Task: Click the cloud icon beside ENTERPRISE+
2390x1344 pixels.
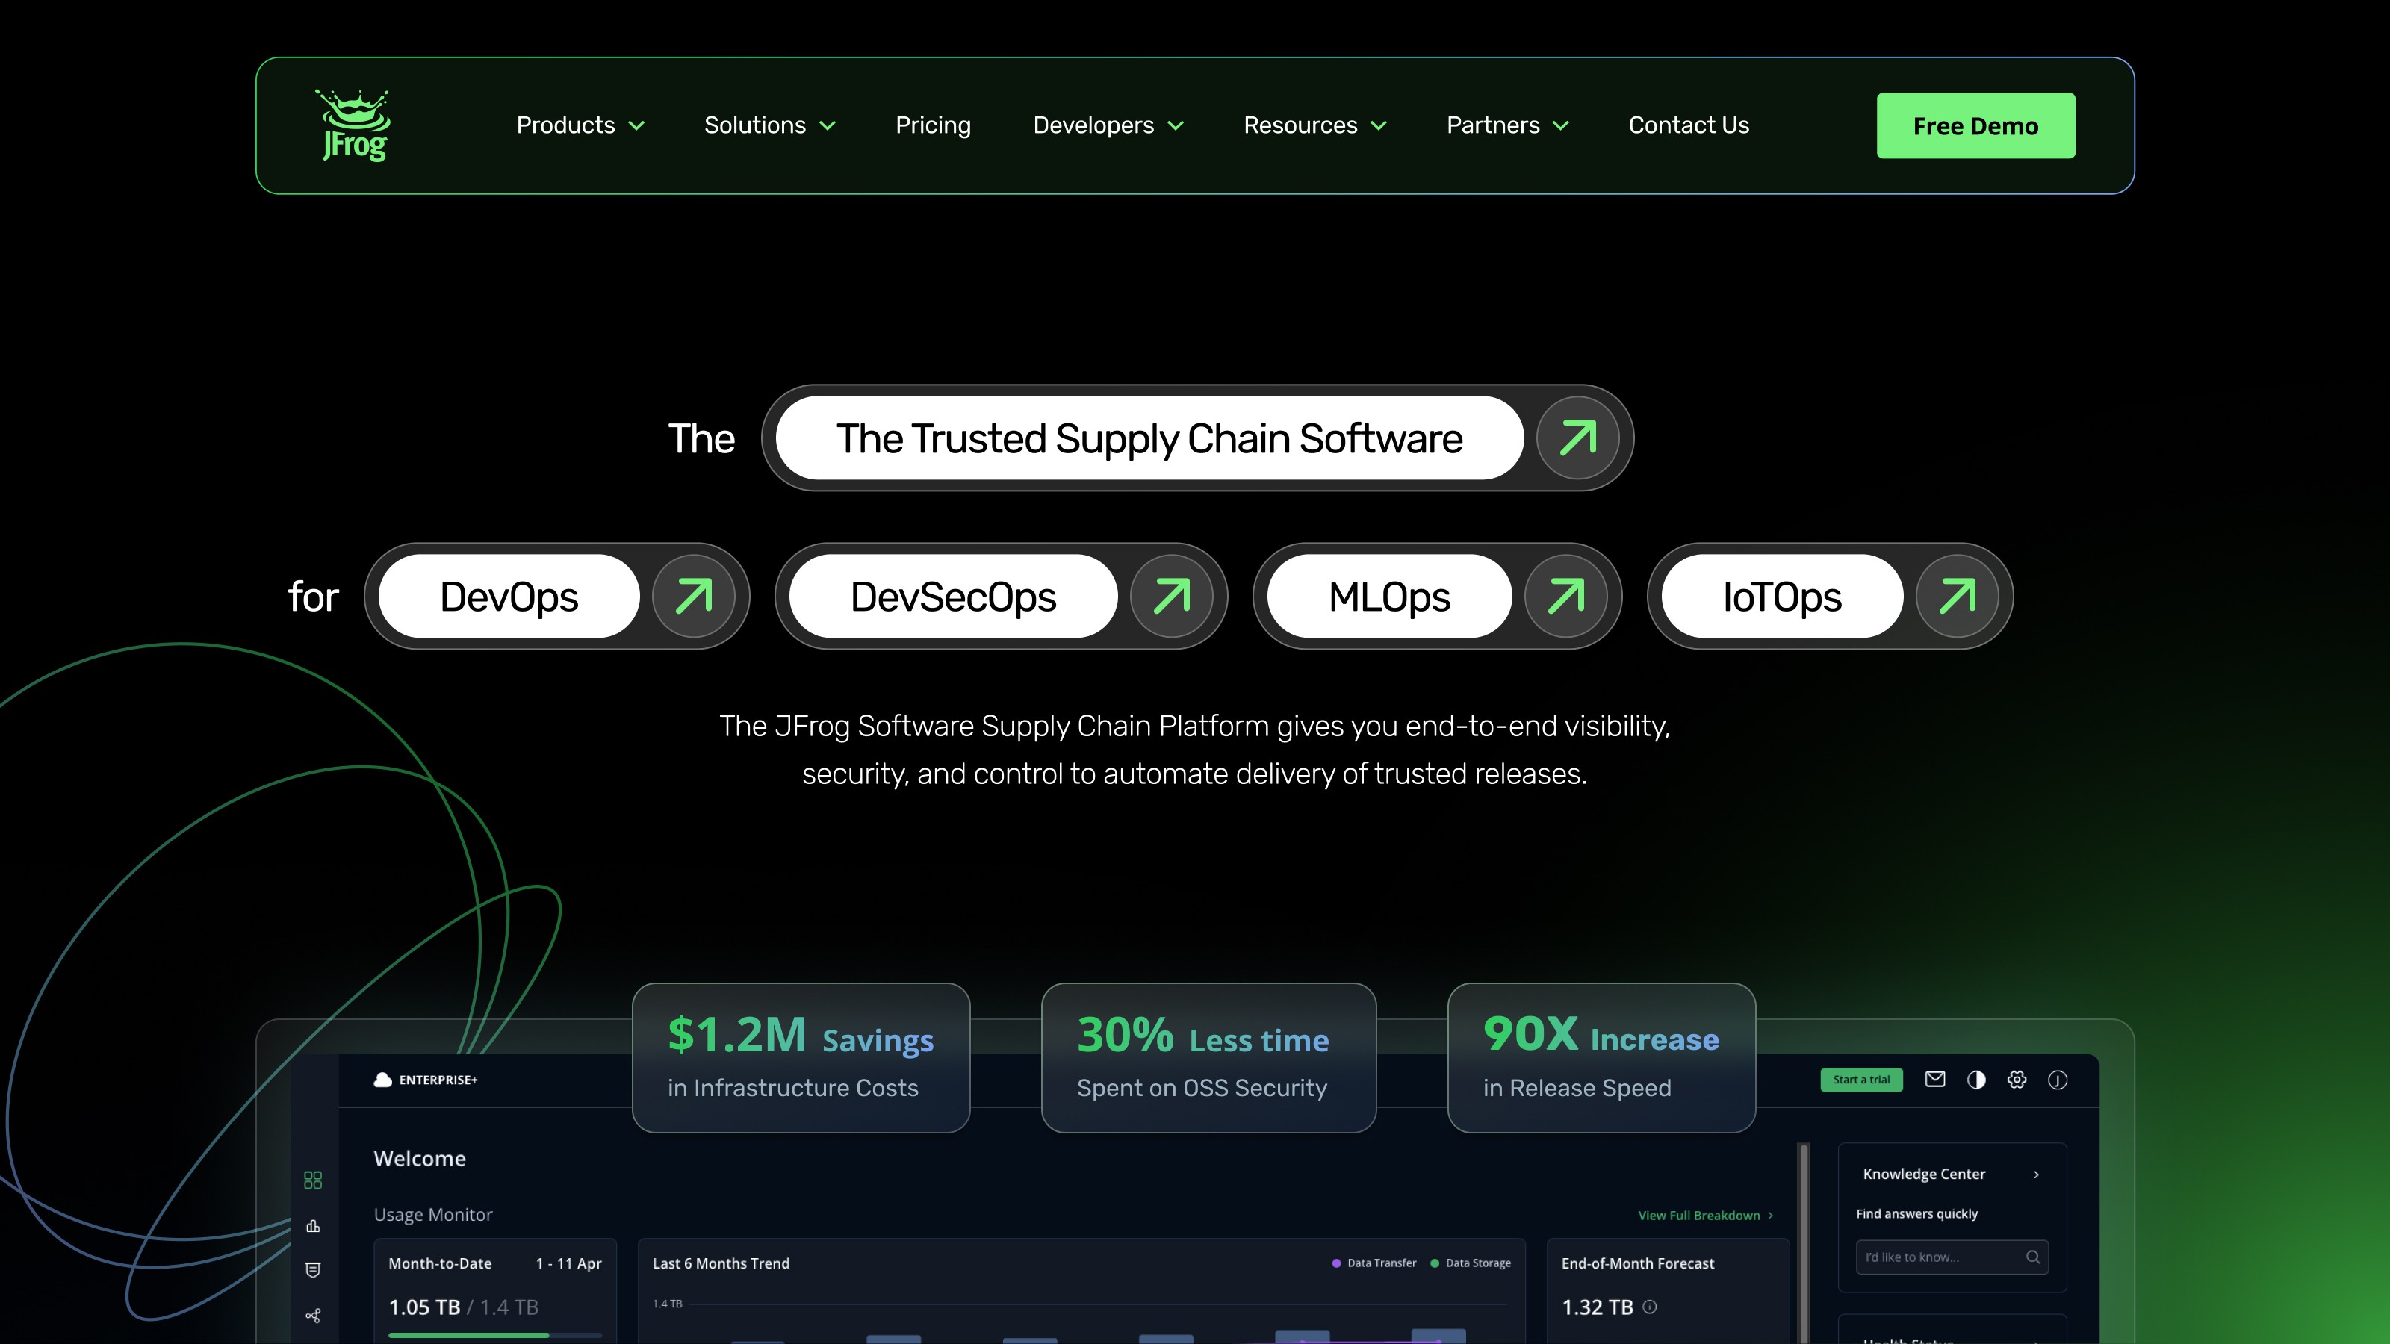Action: (382, 1080)
